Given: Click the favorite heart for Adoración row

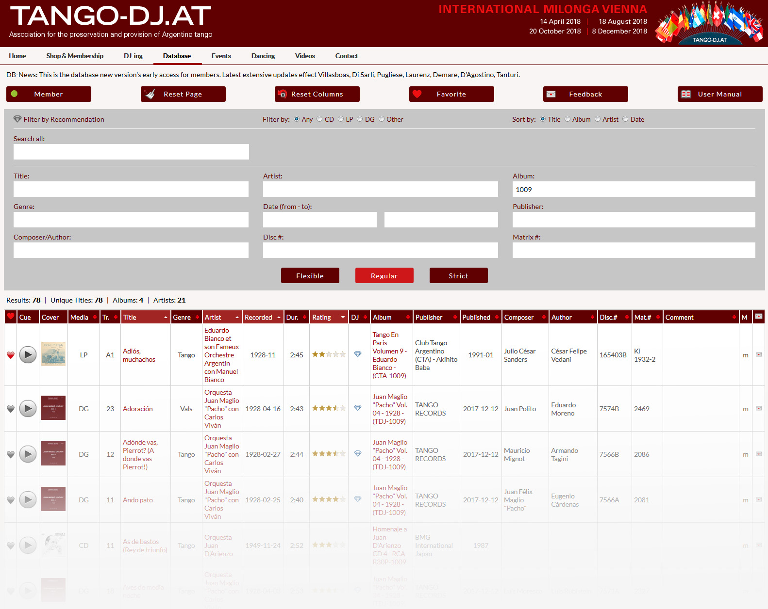Looking at the screenshot, I should 11,409.
